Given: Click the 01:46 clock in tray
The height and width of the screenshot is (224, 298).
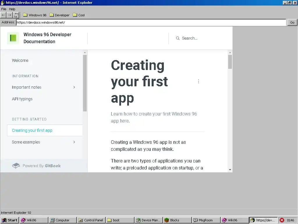Looking at the screenshot, I should coord(290,220).
